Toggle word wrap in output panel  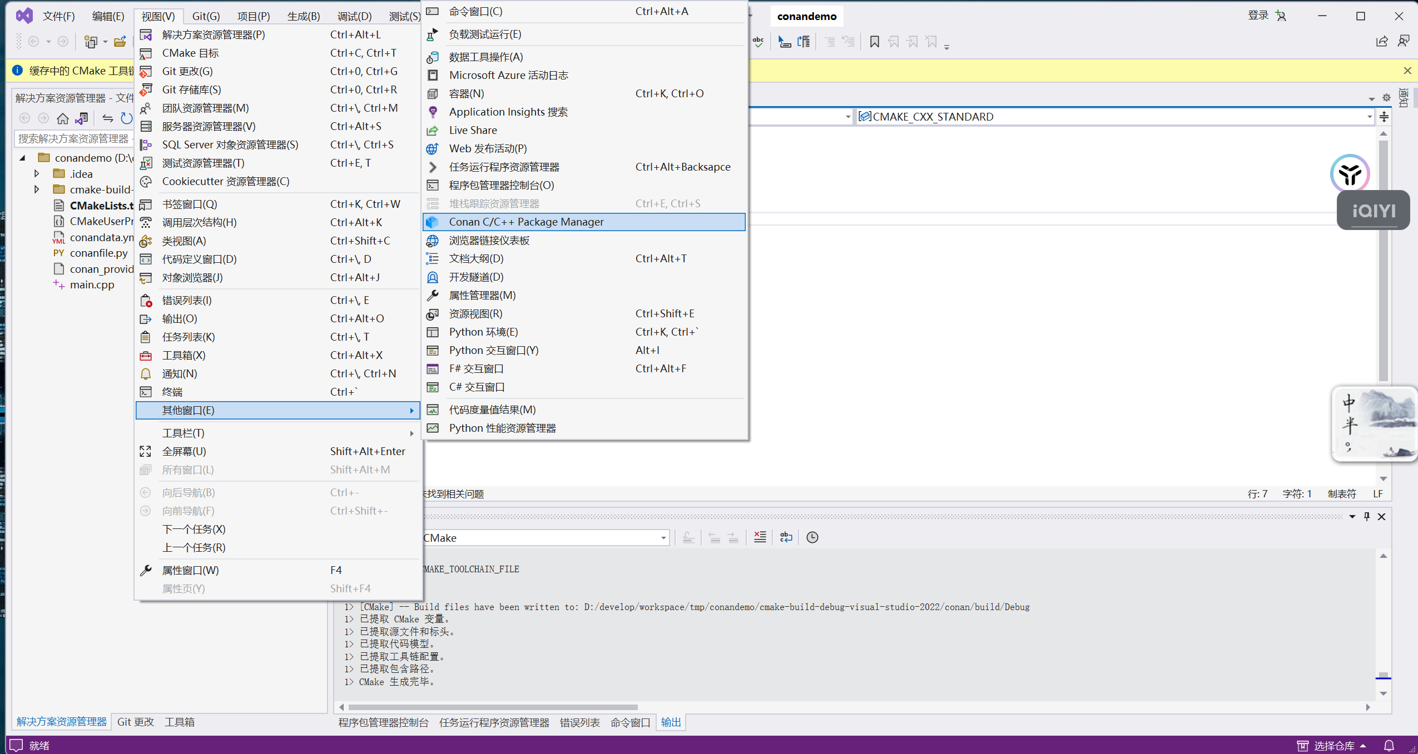[x=786, y=537]
